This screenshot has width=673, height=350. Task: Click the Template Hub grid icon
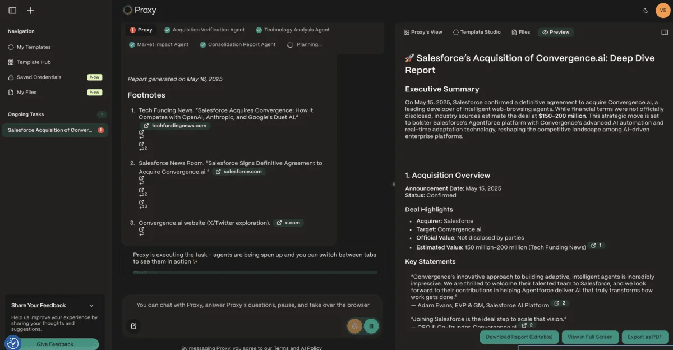coord(11,62)
